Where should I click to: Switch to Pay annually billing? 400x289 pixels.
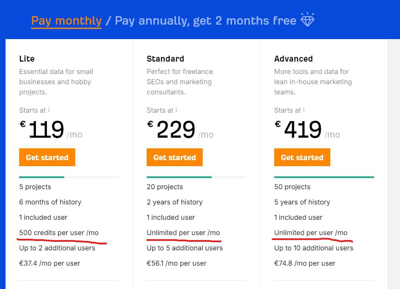205,20
